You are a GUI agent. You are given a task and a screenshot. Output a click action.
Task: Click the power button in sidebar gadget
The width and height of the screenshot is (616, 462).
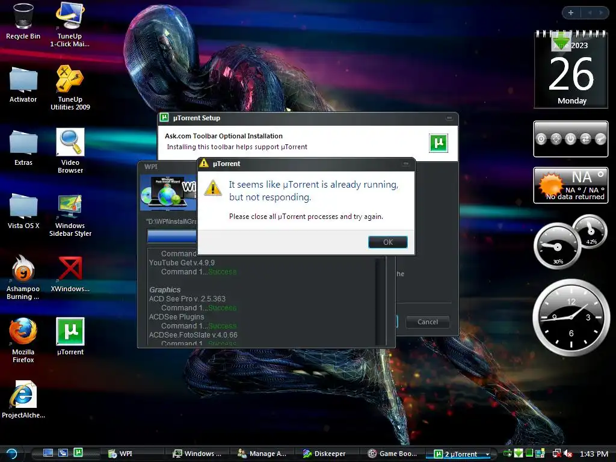pos(570,139)
